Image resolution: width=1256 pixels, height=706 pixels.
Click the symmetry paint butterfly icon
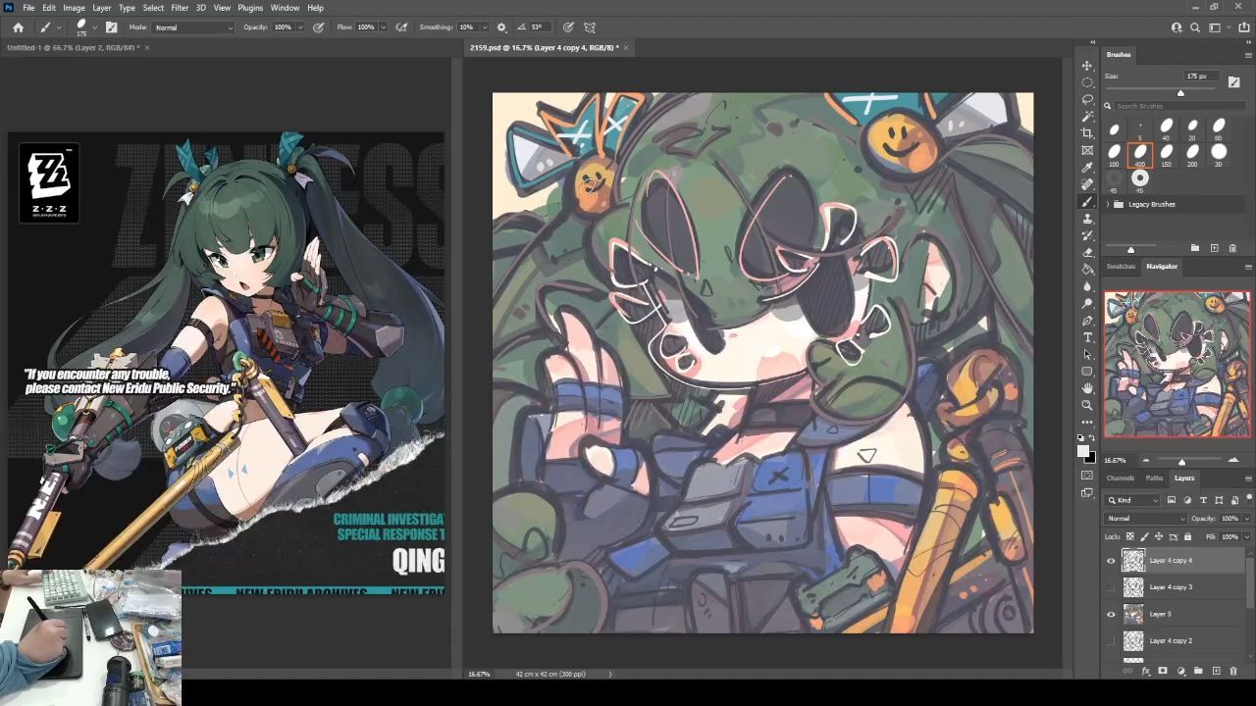pyautogui.click(x=590, y=27)
